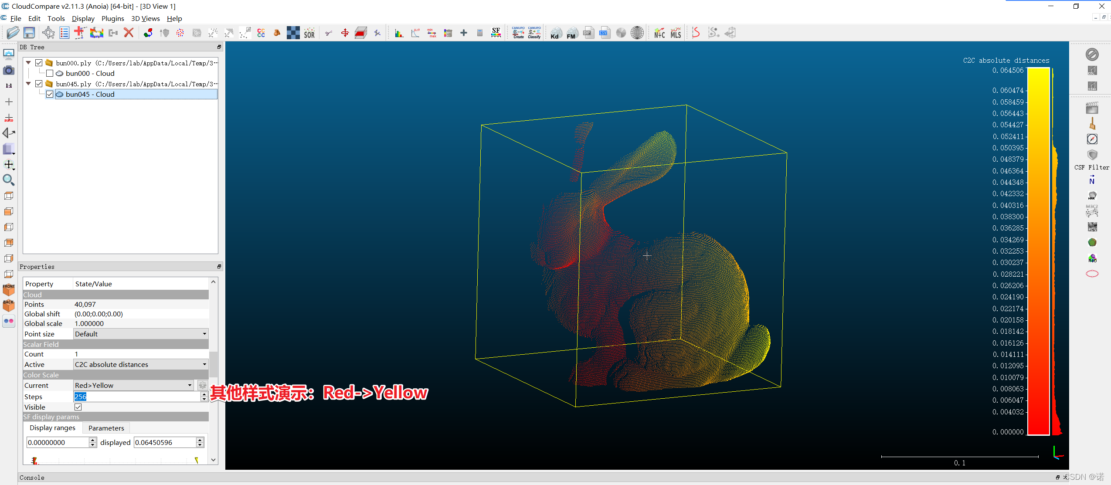Viewport: 1111px width, 485px height.
Task: Click the SF scalar field icon
Action: (496, 33)
